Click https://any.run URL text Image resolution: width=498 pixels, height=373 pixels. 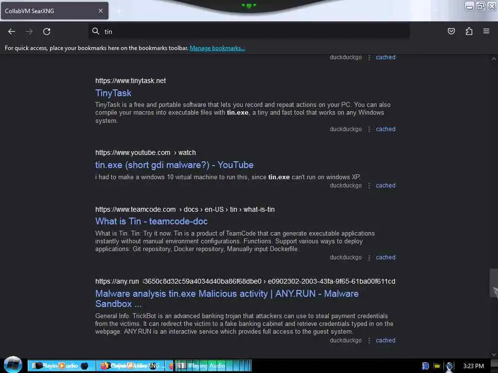(x=245, y=281)
